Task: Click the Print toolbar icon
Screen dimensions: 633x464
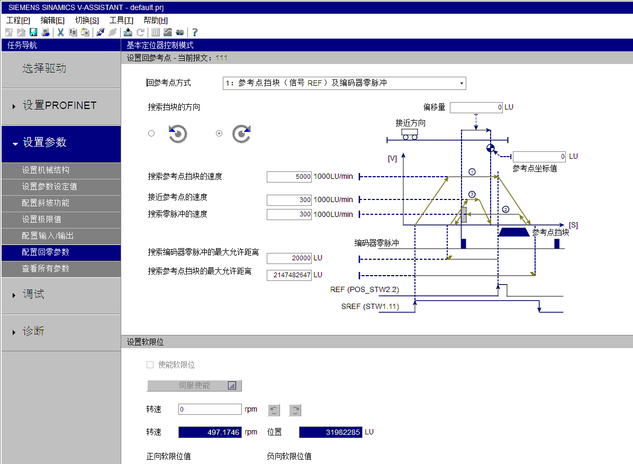Action: 46,32
